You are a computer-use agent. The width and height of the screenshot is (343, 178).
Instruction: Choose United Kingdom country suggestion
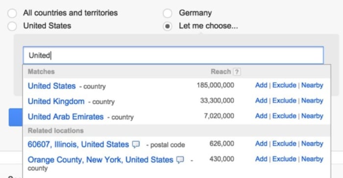56,101
